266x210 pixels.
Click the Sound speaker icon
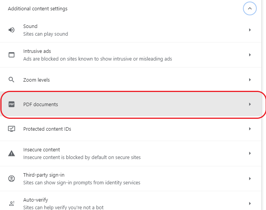point(12,30)
